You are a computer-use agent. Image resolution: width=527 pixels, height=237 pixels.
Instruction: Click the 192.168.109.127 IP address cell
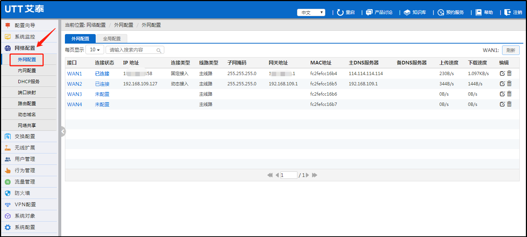click(140, 84)
